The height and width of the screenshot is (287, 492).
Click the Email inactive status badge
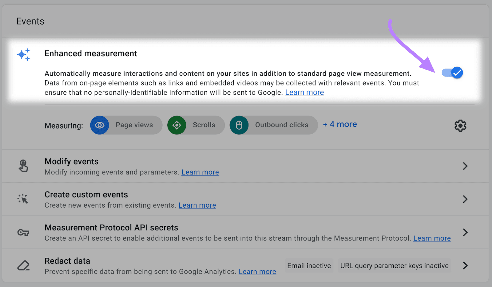tap(309, 265)
